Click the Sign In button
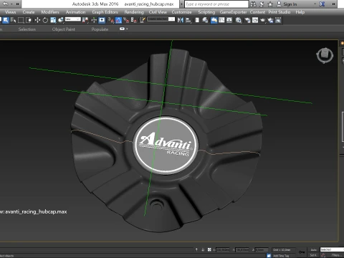This screenshot has height=258, width=344. [287, 4]
